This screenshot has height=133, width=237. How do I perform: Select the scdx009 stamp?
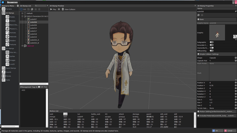pyautogui.click(x=33, y=25)
